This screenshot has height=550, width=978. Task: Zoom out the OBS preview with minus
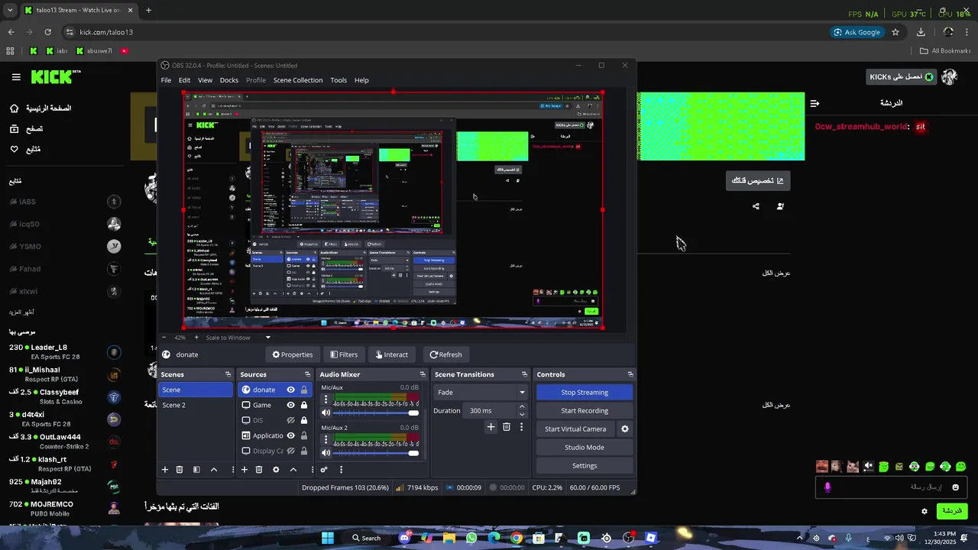click(164, 338)
